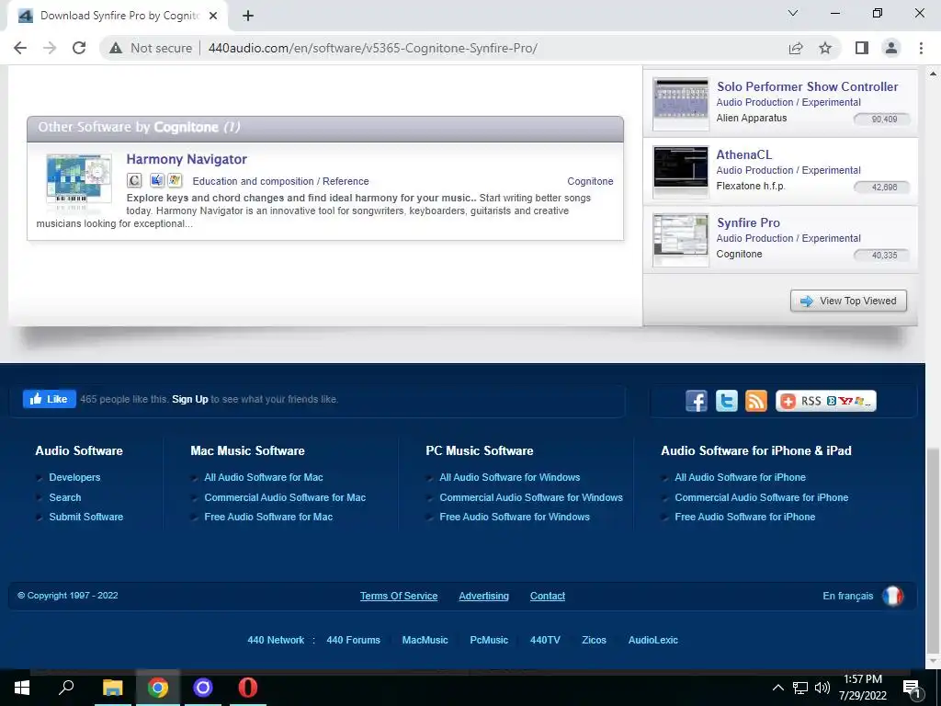This screenshot has height=706, width=941.
Task: Click the browser back arrow
Action: point(20,48)
